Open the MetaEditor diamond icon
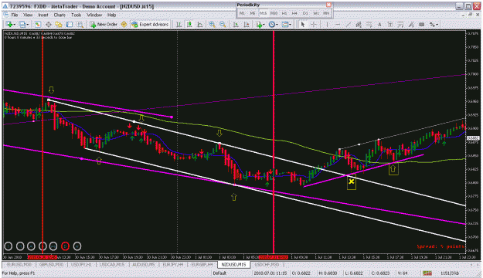 124,24
